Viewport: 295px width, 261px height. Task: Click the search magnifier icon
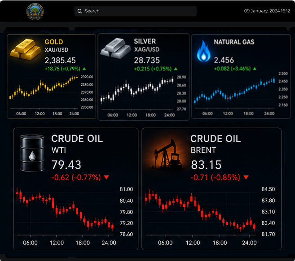pyautogui.click(x=80, y=11)
